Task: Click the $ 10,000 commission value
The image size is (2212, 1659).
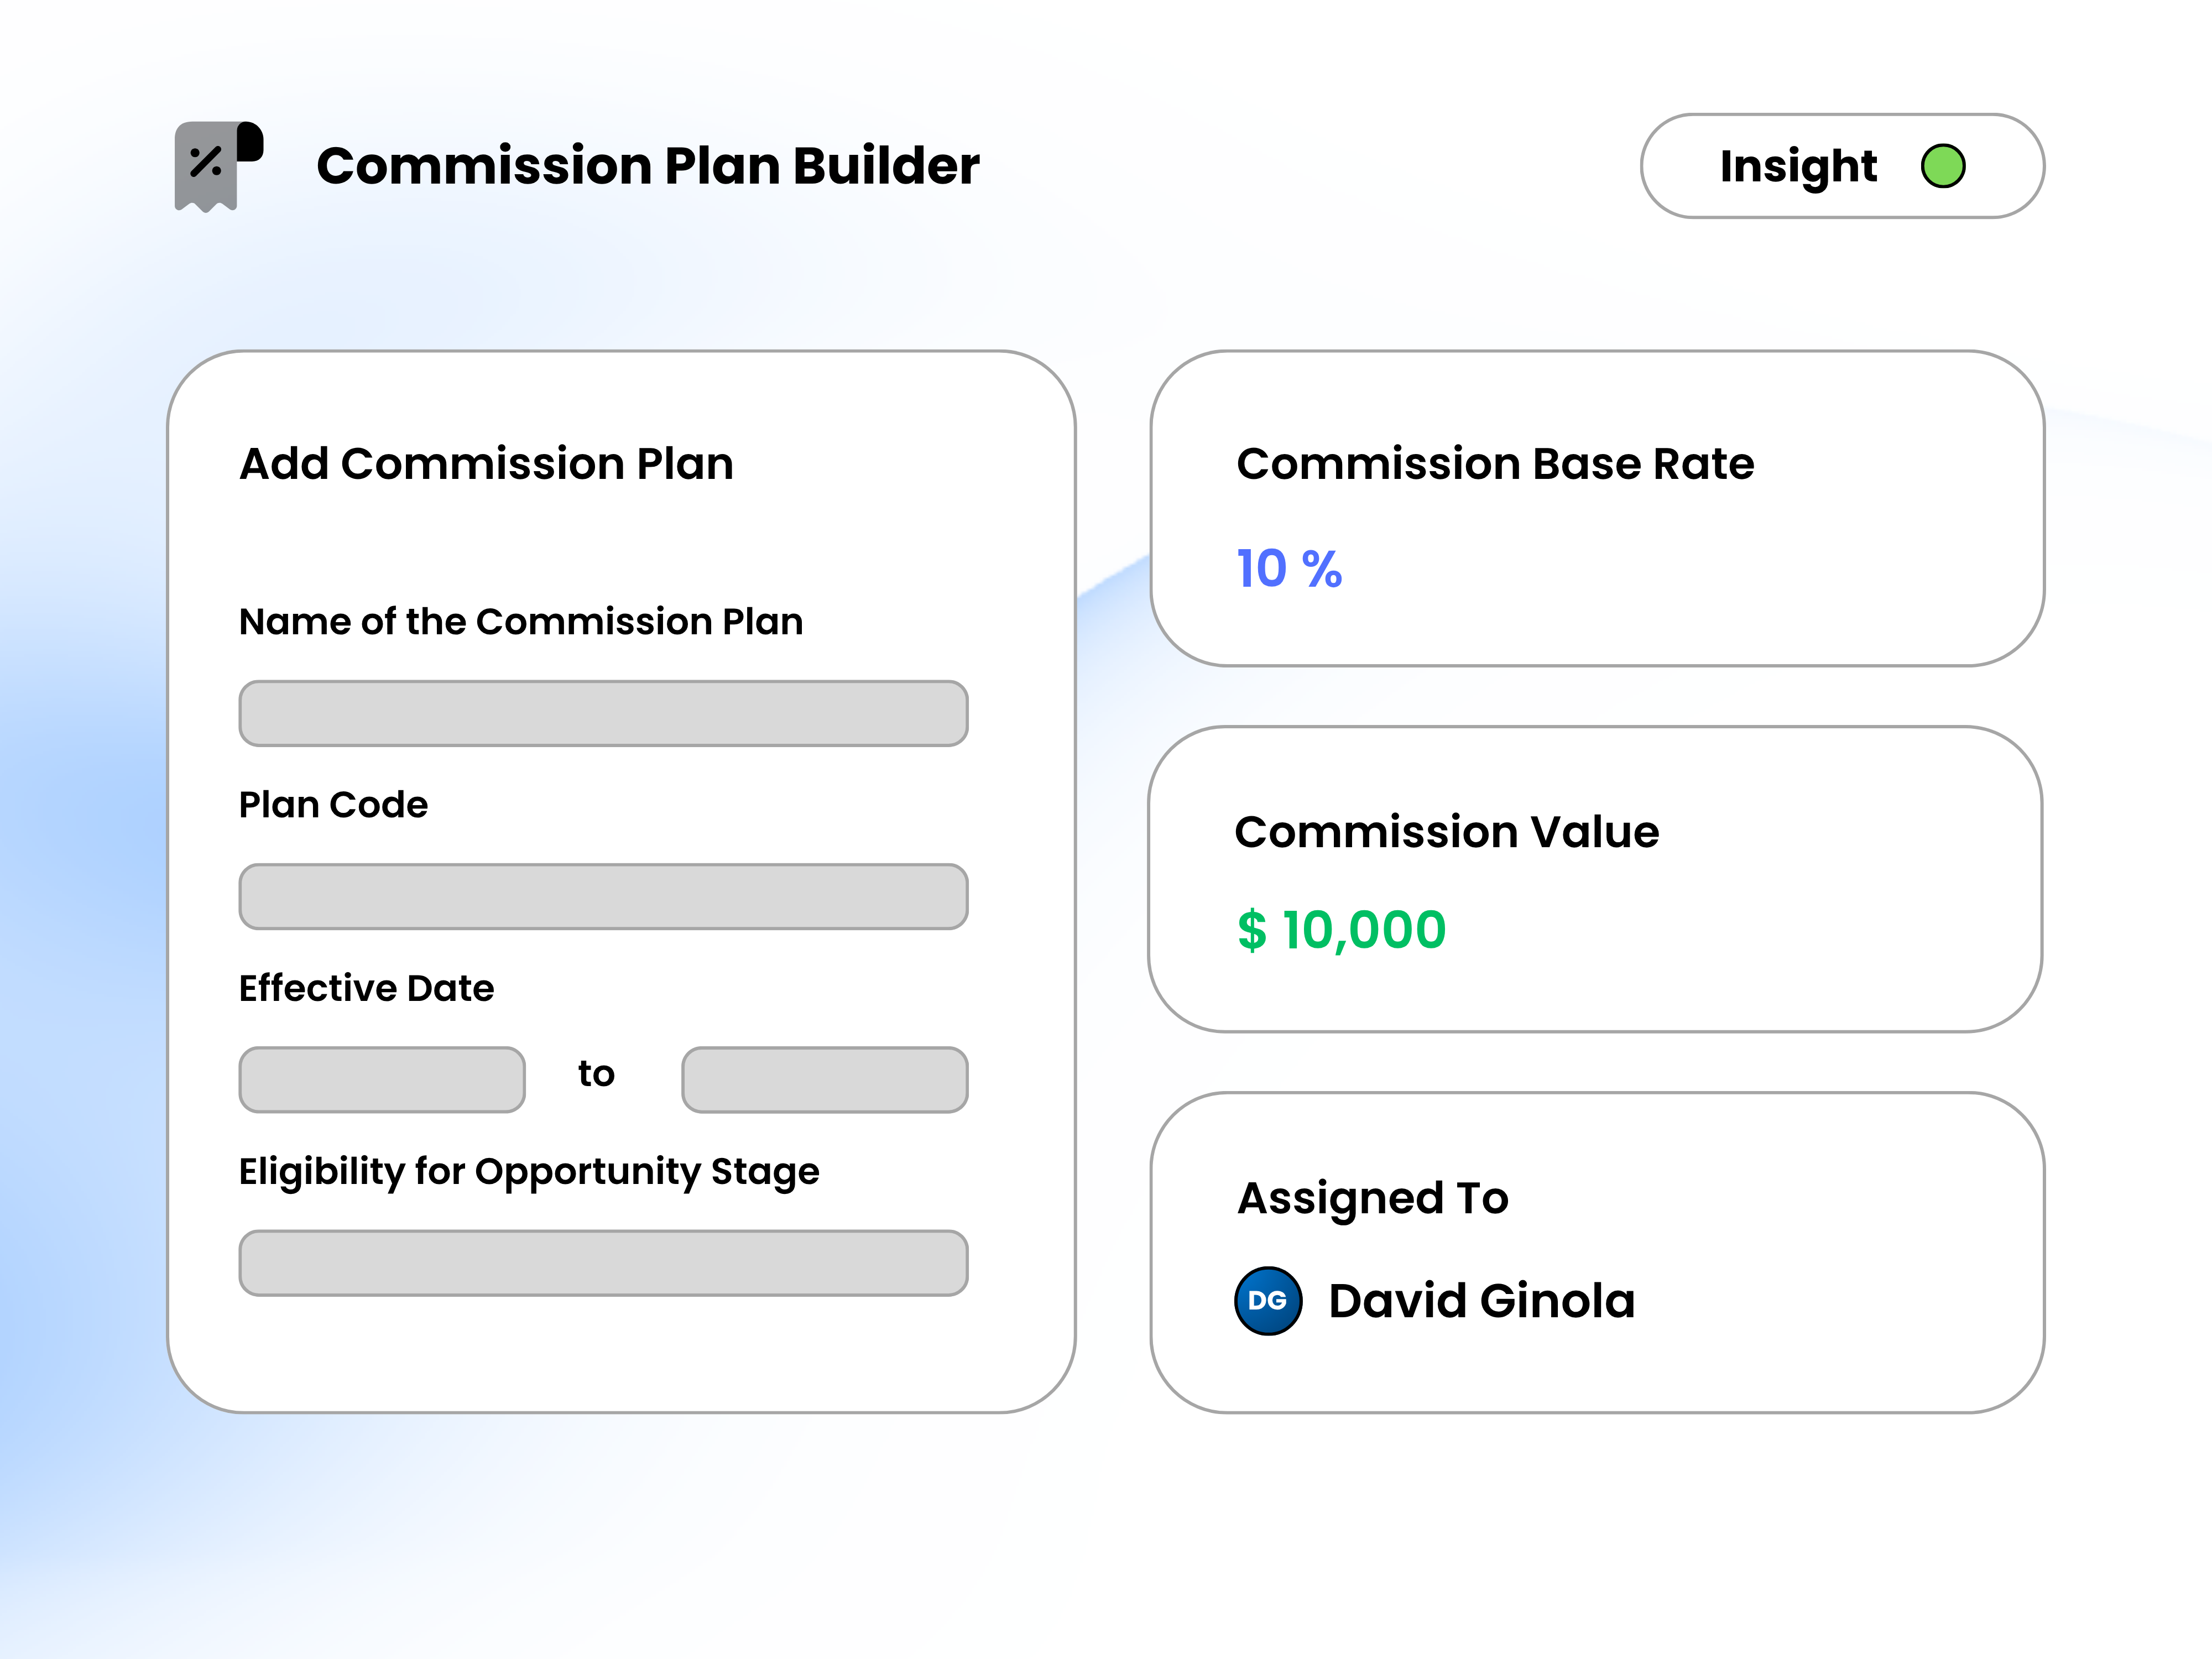Action: [1341, 930]
